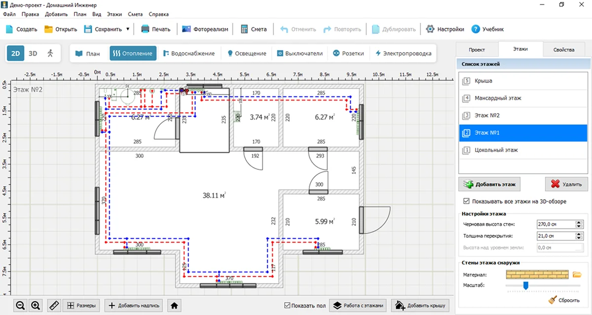
Task: Open the Этажи menu in menu bar
Action: pyautogui.click(x=114, y=14)
